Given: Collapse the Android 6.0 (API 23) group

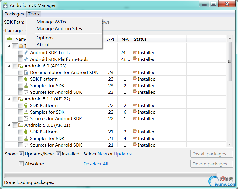Looking at the screenshot, I should tap(9, 66).
